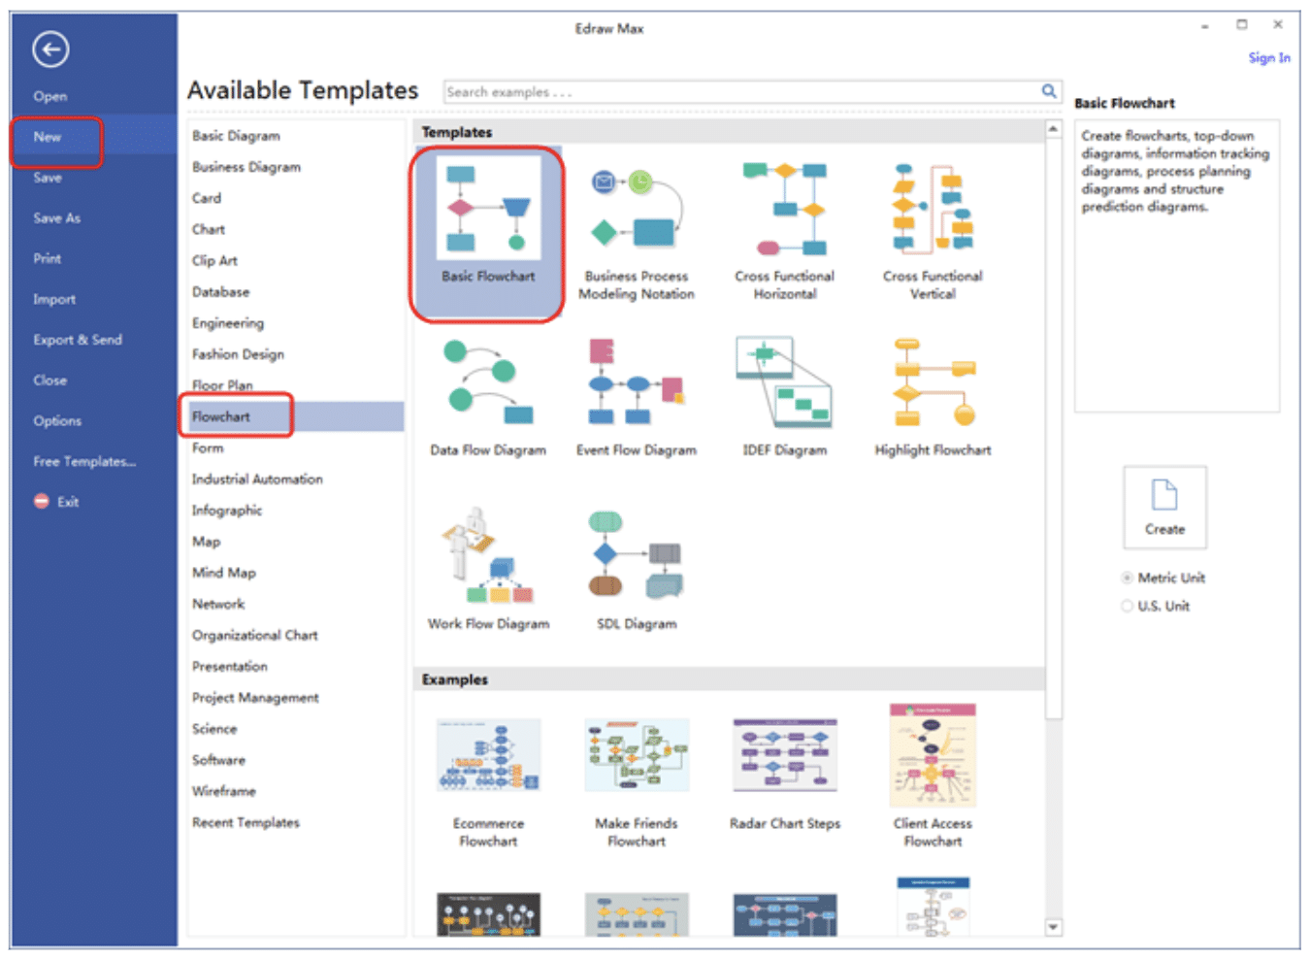Select the Form category
This screenshot has width=1310, height=959.
tap(208, 447)
